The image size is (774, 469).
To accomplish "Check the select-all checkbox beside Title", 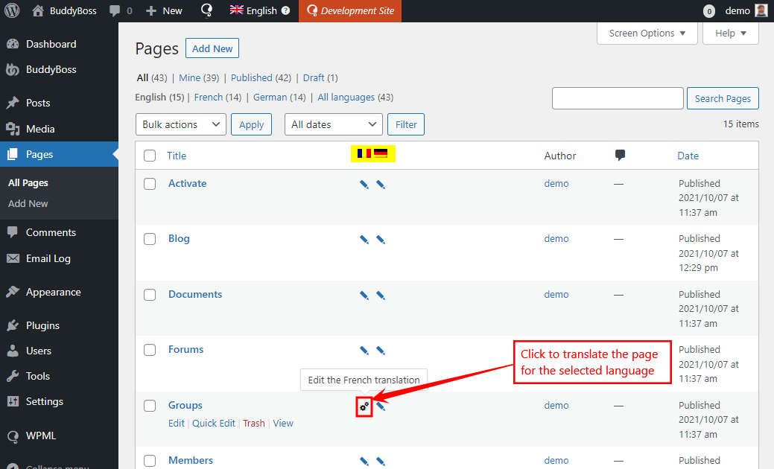I will click(150, 156).
